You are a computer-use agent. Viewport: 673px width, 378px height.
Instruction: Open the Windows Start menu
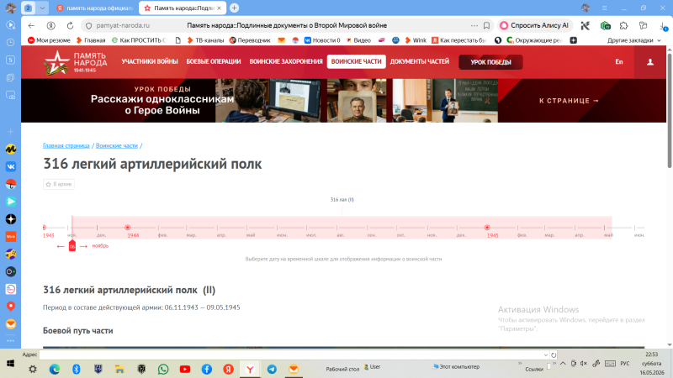click(10, 364)
